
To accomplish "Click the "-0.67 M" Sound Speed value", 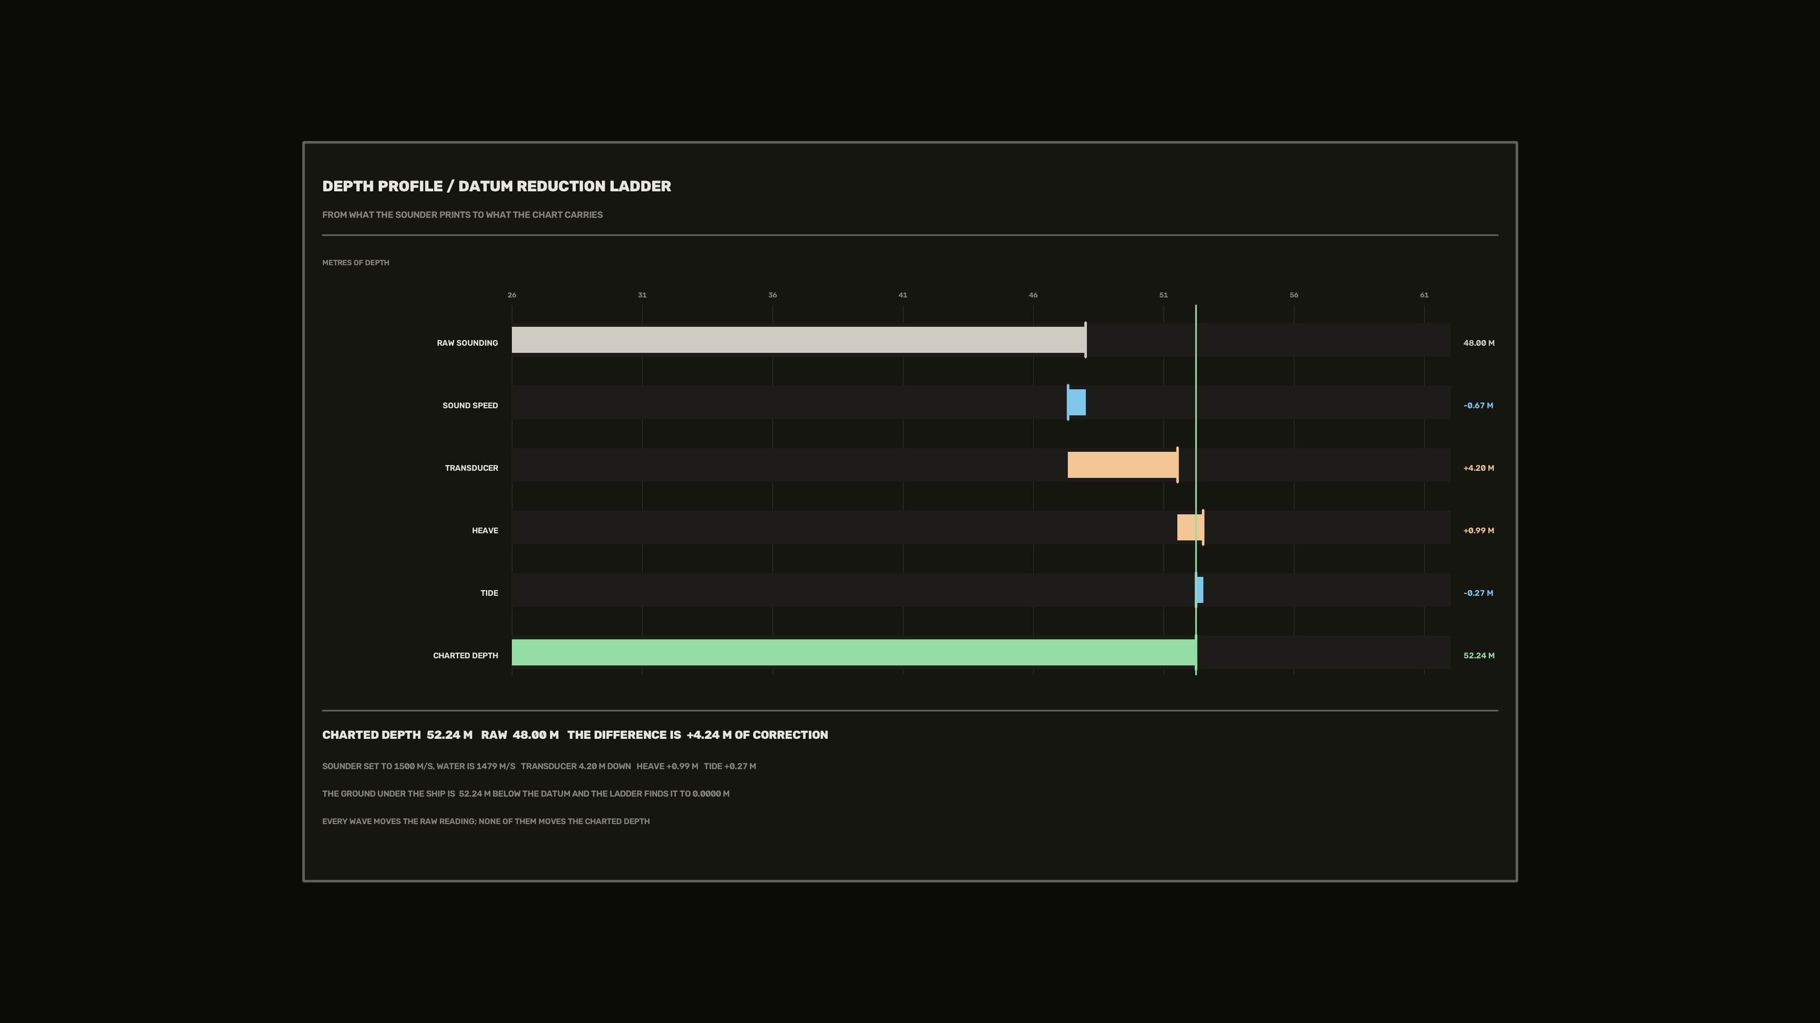I will point(1478,406).
